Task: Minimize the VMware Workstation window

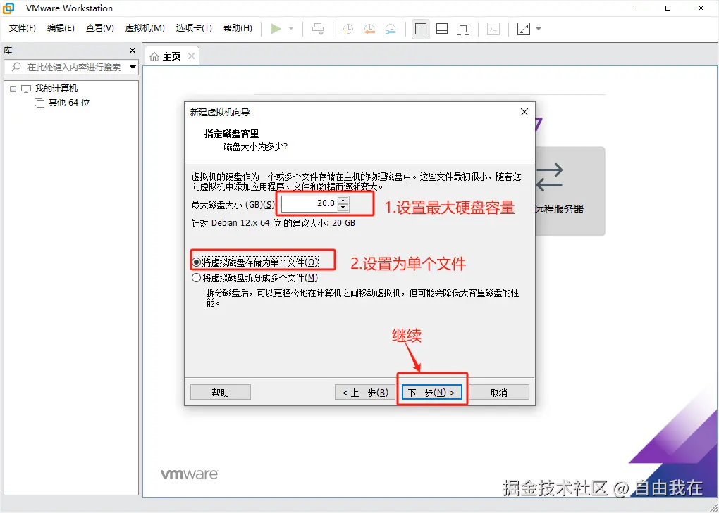Action: point(634,8)
